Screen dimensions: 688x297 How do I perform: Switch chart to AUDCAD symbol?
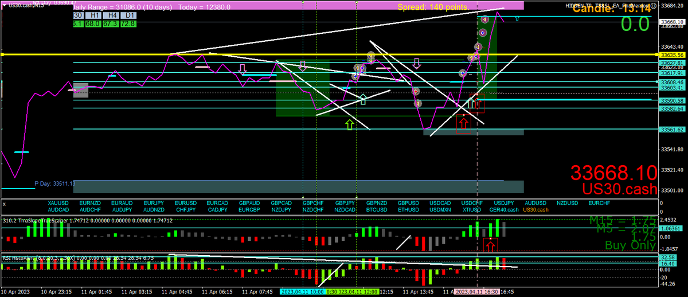[x=59, y=210]
